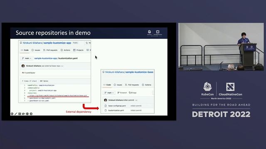Click CloudNativeCon logo in the slide header

click(x=158, y=33)
